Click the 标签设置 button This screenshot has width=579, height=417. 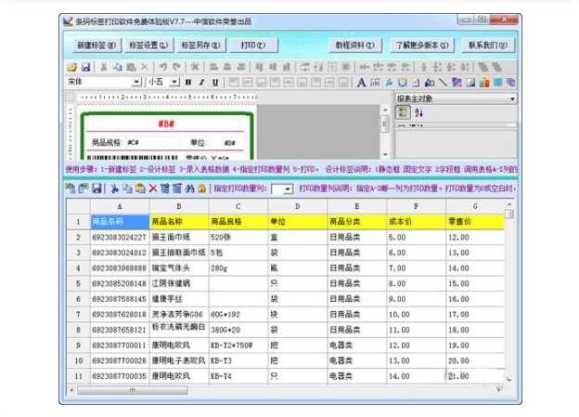[148, 46]
